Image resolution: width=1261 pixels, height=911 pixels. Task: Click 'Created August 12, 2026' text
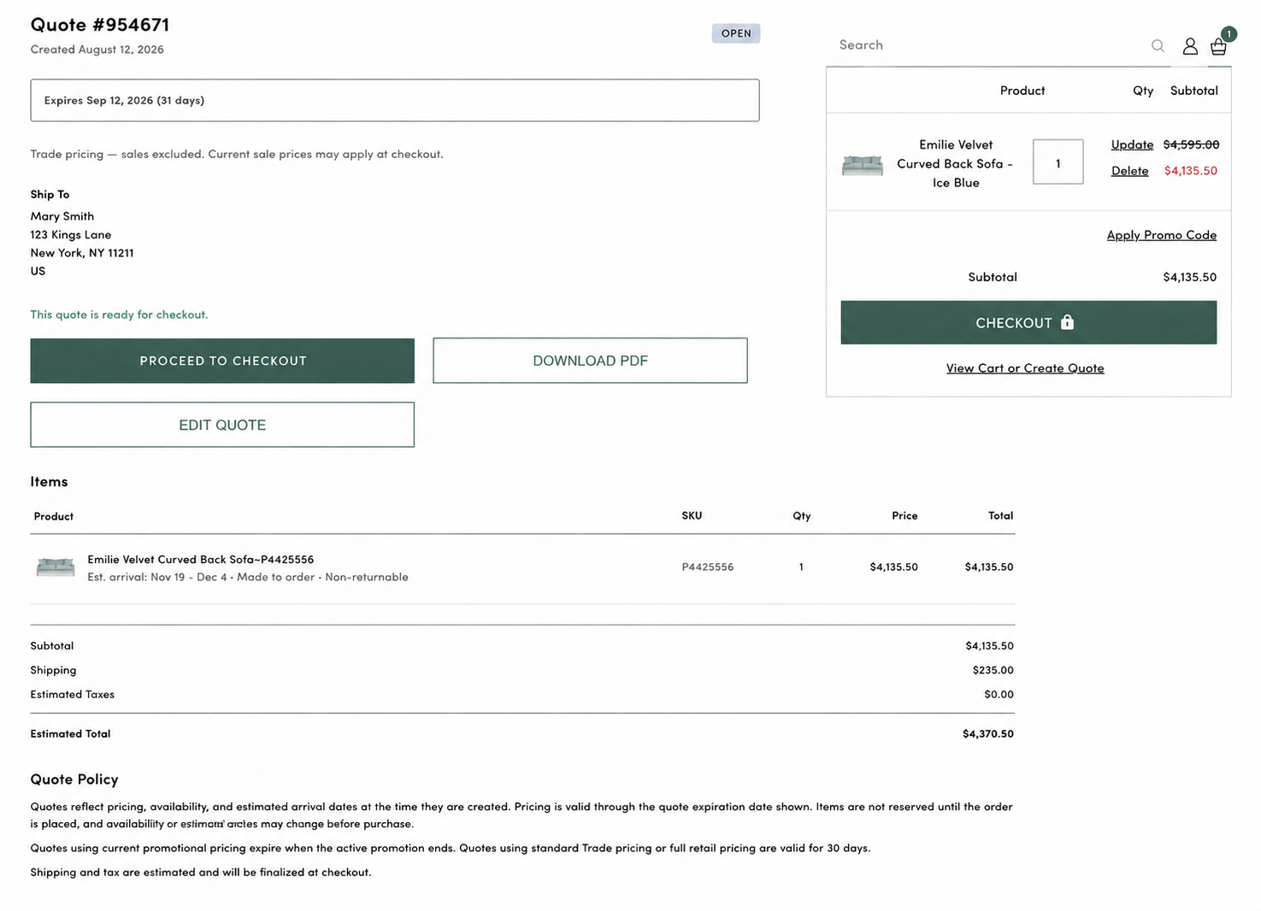click(x=97, y=50)
